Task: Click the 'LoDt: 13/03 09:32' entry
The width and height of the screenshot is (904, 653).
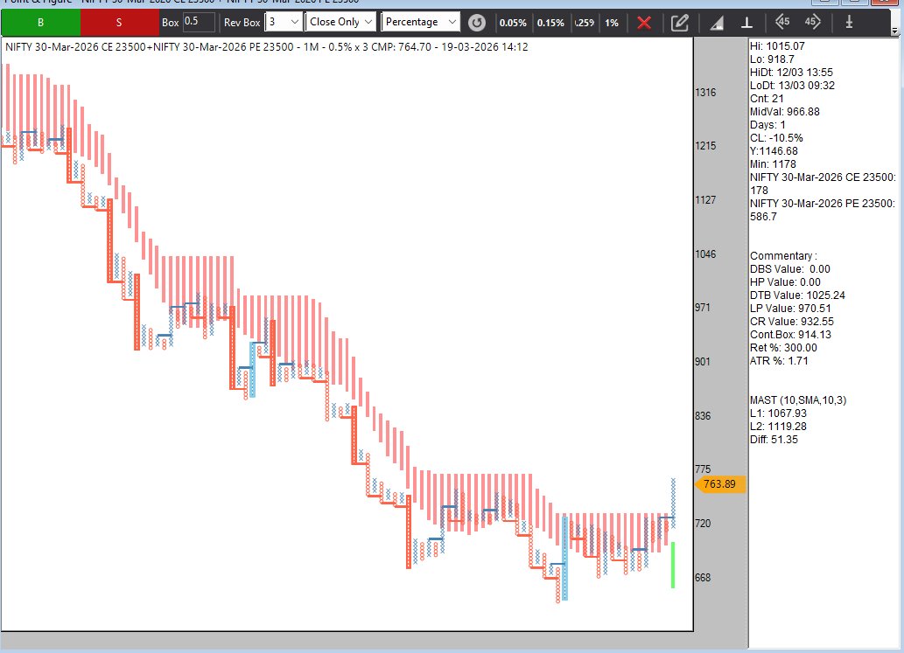Action: point(792,85)
